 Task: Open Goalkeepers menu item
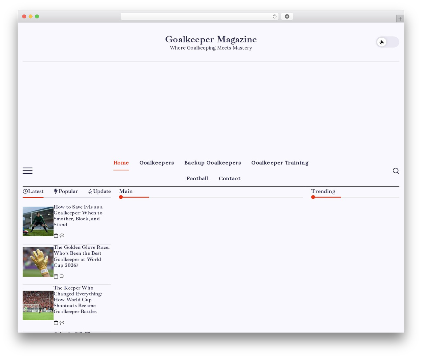(157, 162)
